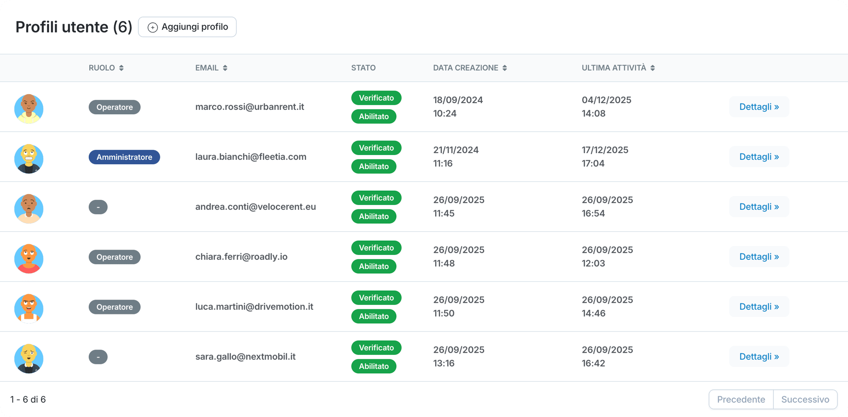
Task: Sort by Email column sort arrows
Action: coord(225,68)
